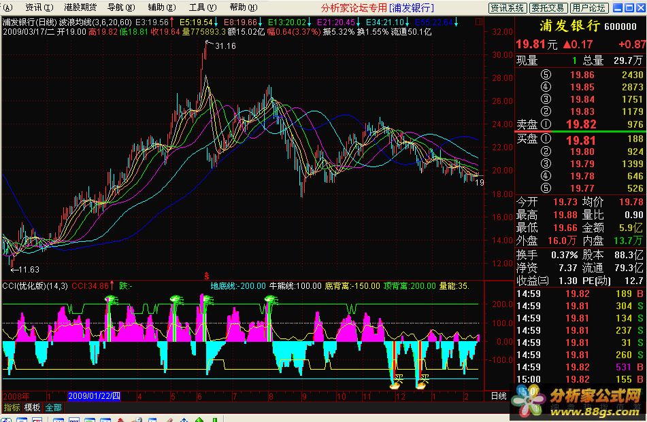This screenshot has height=422, width=647.
Task: Click the second 买 signal icon before month 1
Action: pyautogui.click(x=422, y=381)
